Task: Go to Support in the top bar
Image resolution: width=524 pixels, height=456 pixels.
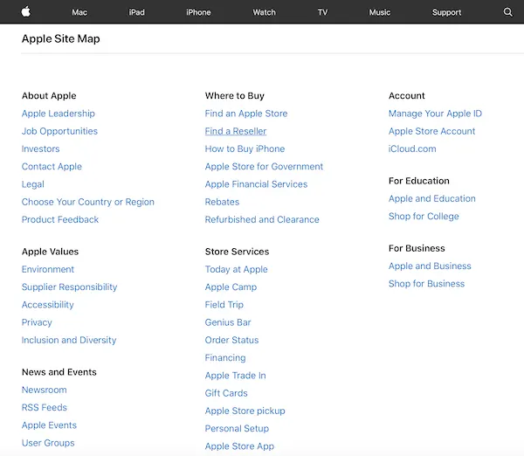Action: click(446, 12)
